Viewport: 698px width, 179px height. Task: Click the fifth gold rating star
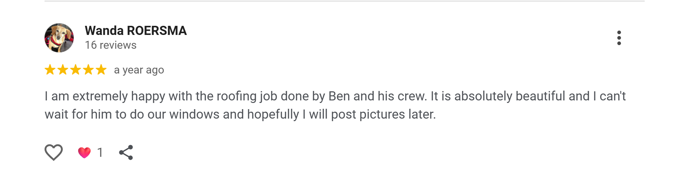(x=101, y=69)
